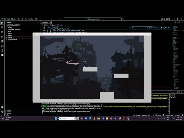Click the Customize Layout icon
Viewport: 184px width, 138px height.
(162, 19)
